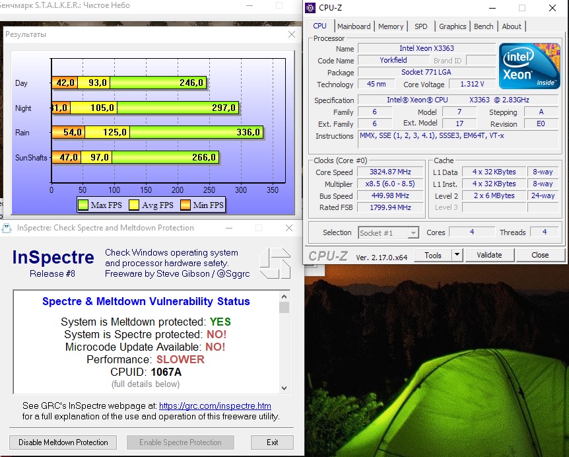Click the Code Name value Yorkfield

point(393,60)
